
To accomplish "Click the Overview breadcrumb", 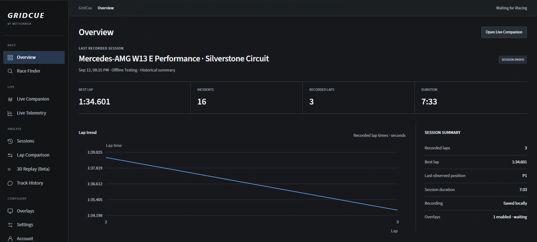I will click(x=106, y=8).
